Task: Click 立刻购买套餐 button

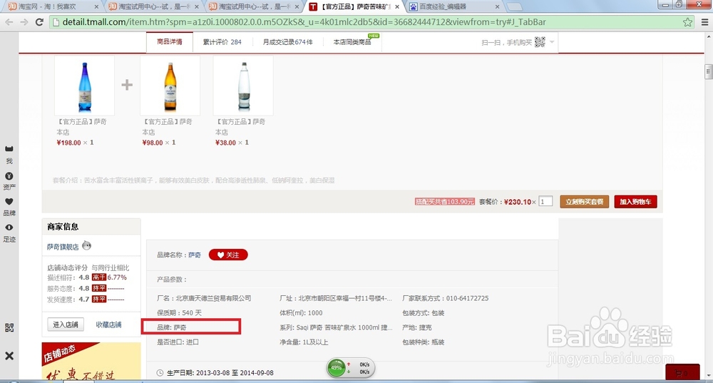Action: tap(585, 202)
